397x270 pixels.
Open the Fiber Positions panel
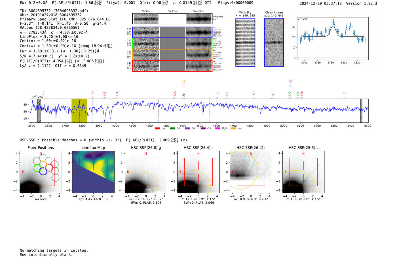point(41,172)
